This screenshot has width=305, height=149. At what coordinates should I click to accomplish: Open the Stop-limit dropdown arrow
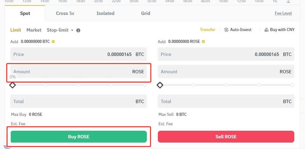tap(72, 30)
